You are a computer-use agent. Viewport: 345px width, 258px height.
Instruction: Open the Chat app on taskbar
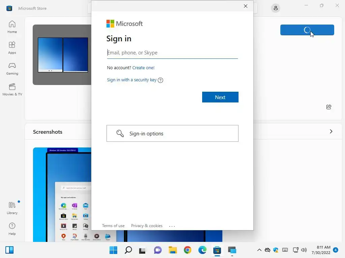tap(158, 250)
